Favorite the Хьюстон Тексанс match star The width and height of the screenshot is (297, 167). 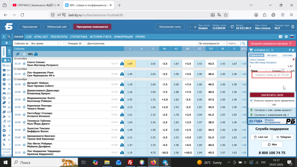point(24,130)
